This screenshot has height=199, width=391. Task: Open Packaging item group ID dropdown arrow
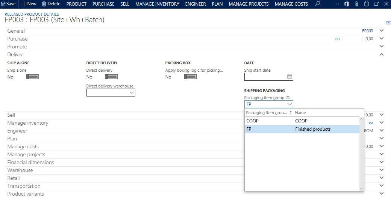point(289,104)
